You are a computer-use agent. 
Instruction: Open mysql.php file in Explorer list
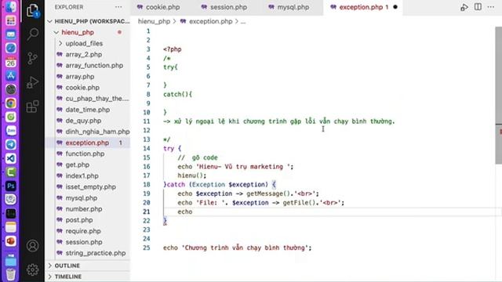click(x=82, y=198)
